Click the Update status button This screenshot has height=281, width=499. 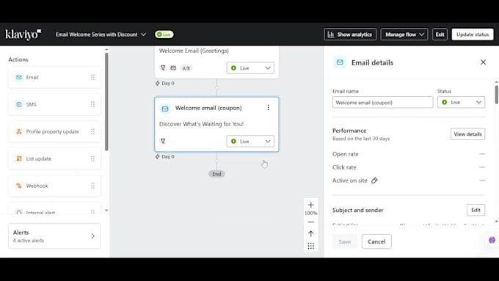click(x=473, y=34)
